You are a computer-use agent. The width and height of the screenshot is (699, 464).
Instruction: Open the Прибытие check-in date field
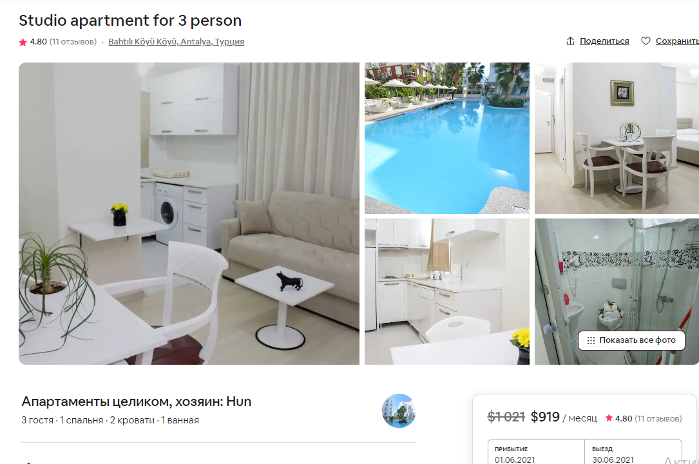pos(536,452)
